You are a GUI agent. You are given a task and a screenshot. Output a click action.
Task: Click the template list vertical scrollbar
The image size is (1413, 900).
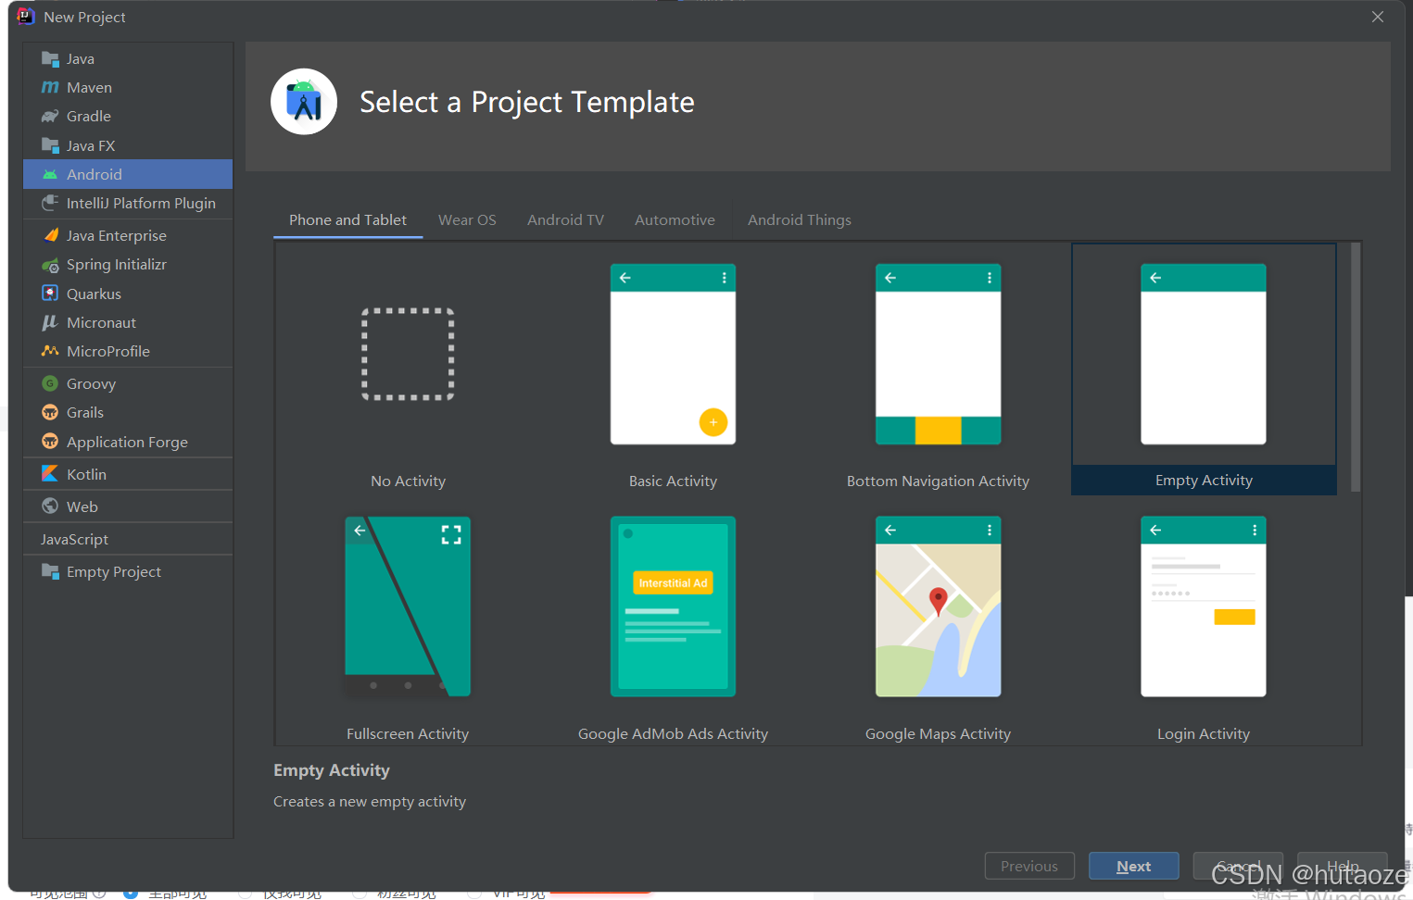tap(1356, 367)
